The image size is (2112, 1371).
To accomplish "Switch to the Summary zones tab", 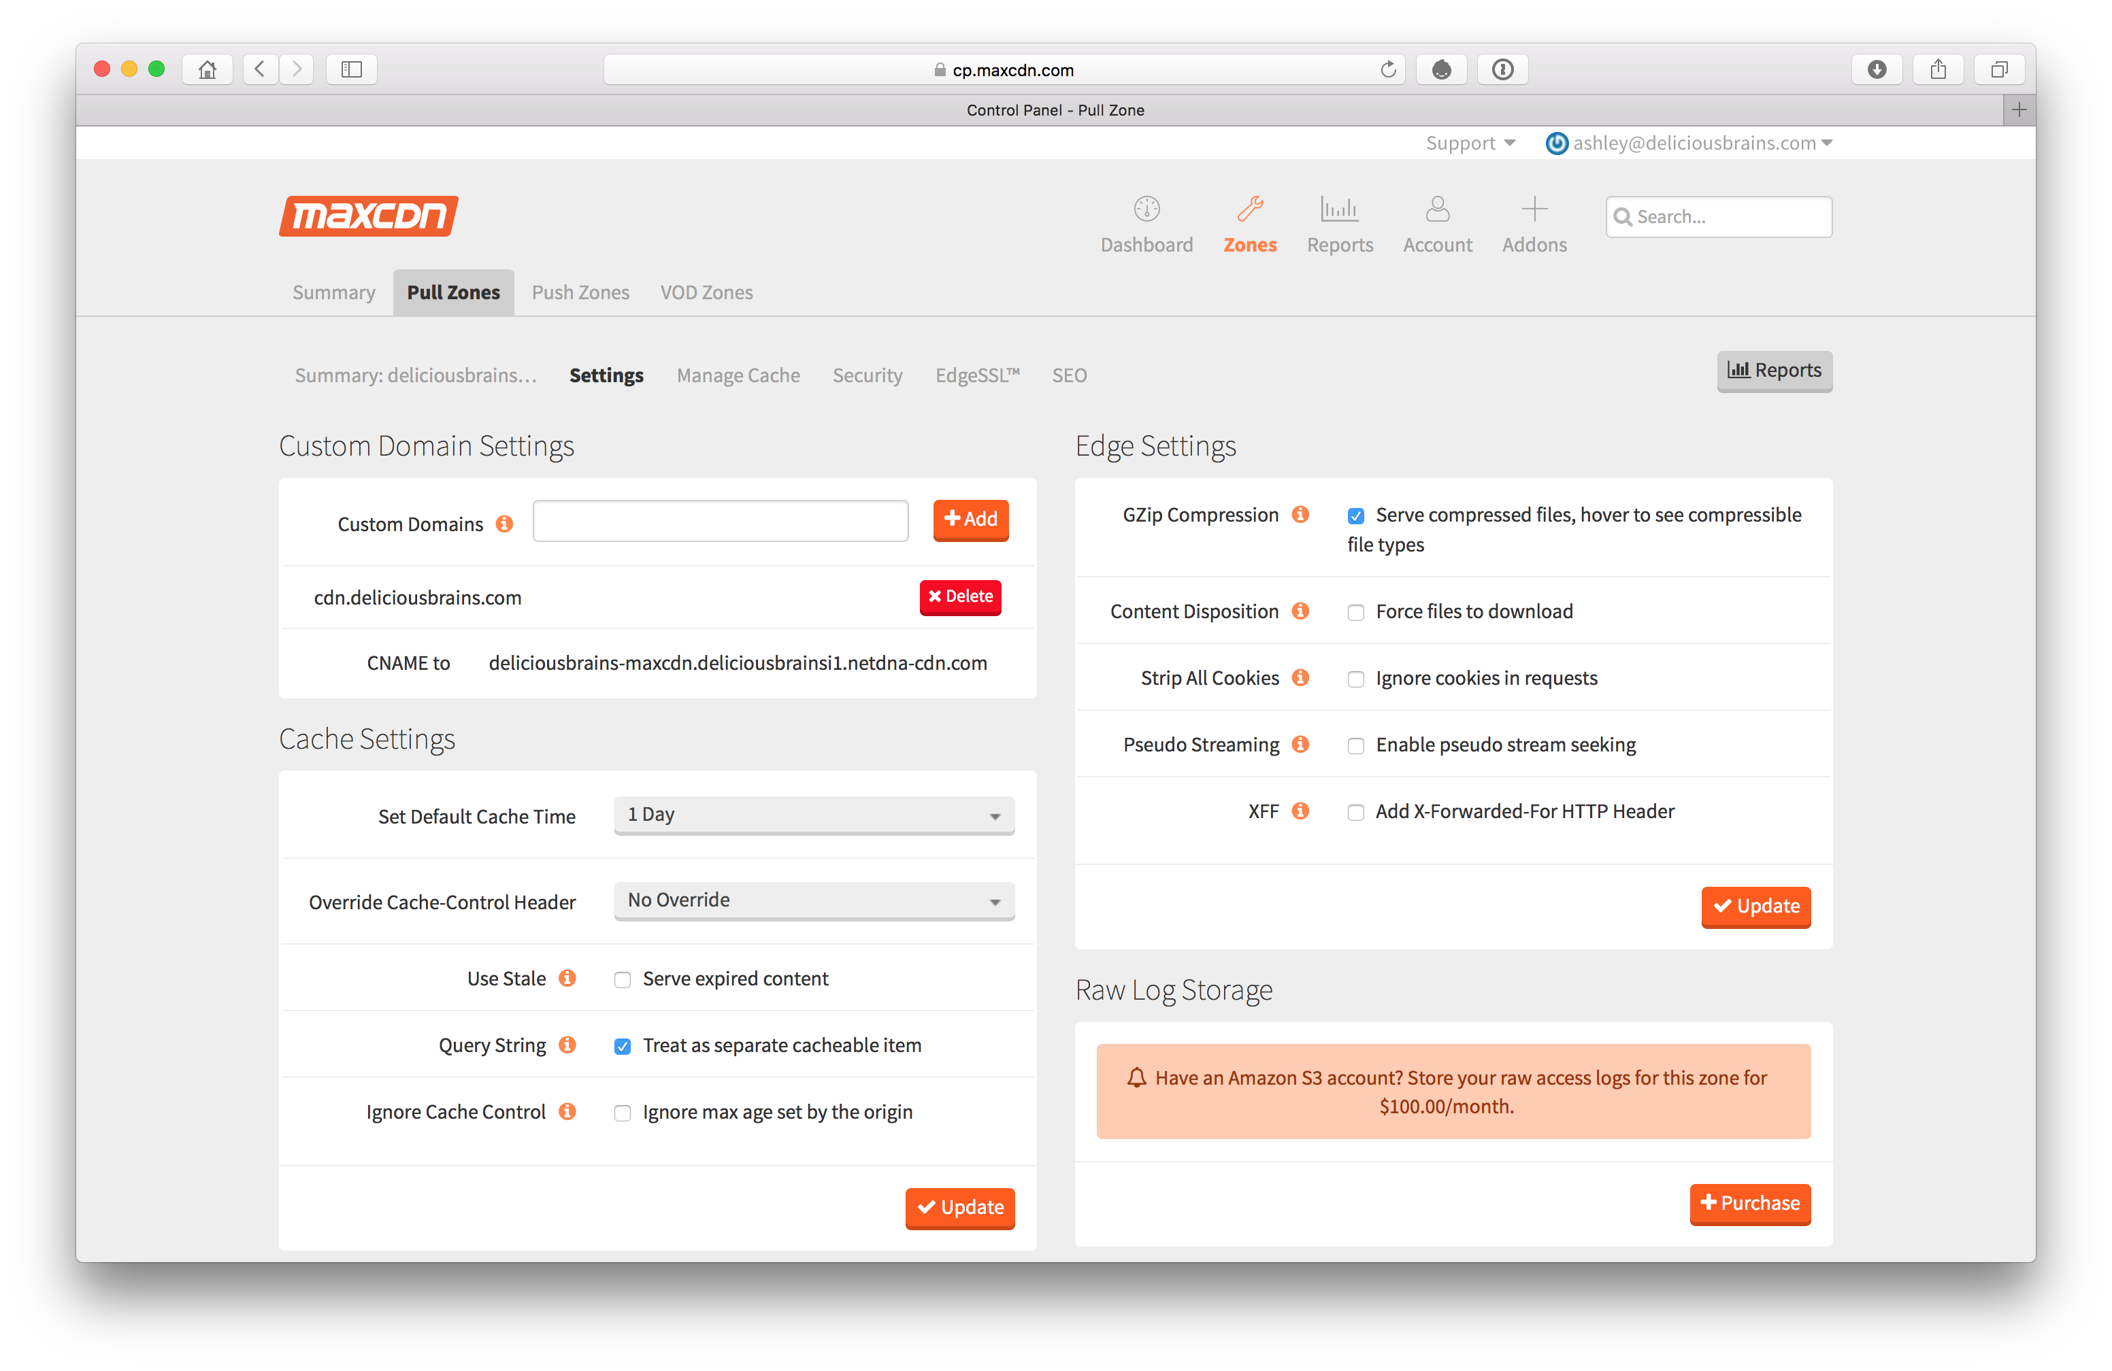I will 333,292.
